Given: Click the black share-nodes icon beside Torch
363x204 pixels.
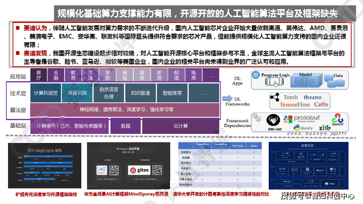Looking at the screenshot, I should [x=274, y=97].
